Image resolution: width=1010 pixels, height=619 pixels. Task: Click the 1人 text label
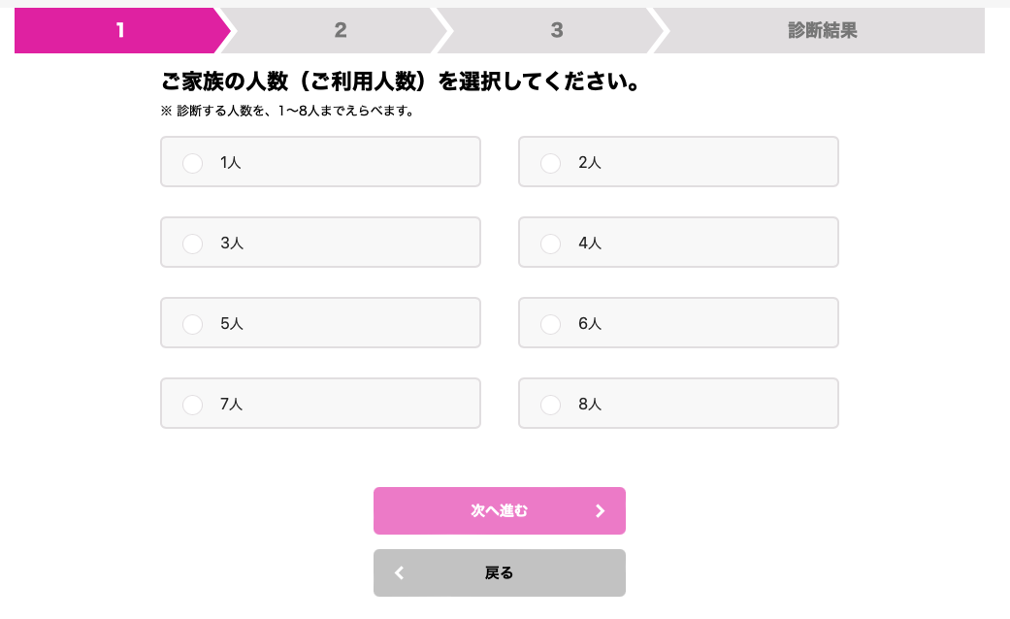click(x=231, y=163)
